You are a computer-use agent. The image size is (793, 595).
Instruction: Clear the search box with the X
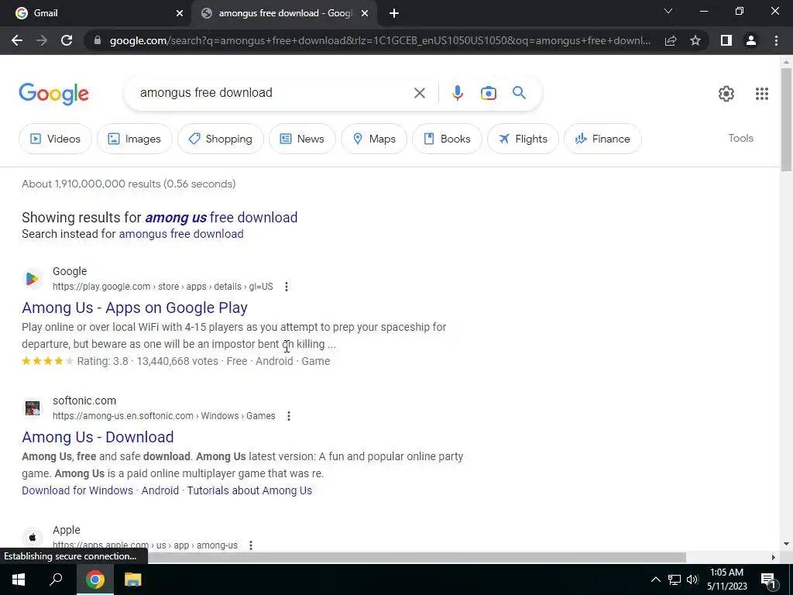tap(419, 93)
